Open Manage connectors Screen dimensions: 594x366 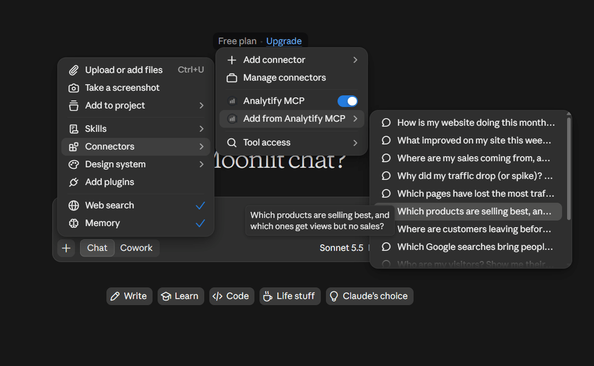(292, 78)
